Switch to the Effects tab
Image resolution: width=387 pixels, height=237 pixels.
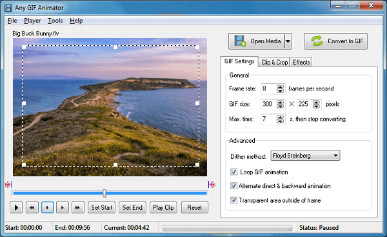301,62
